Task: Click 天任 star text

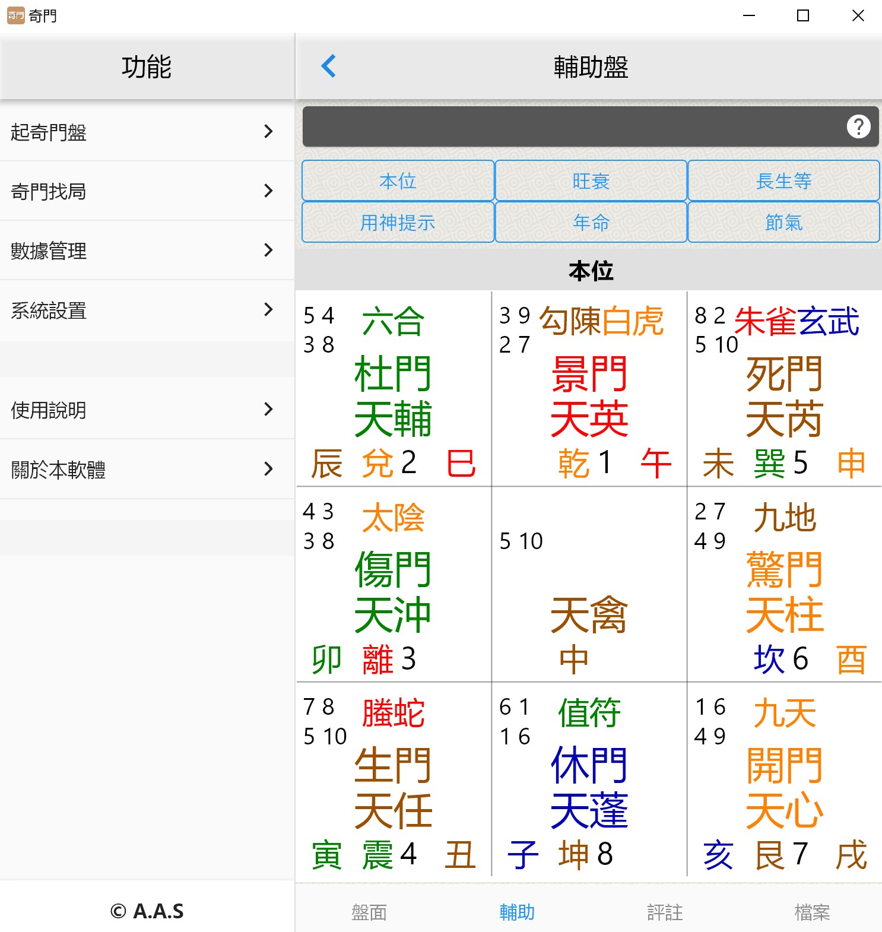Action: [x=393, y=810]
